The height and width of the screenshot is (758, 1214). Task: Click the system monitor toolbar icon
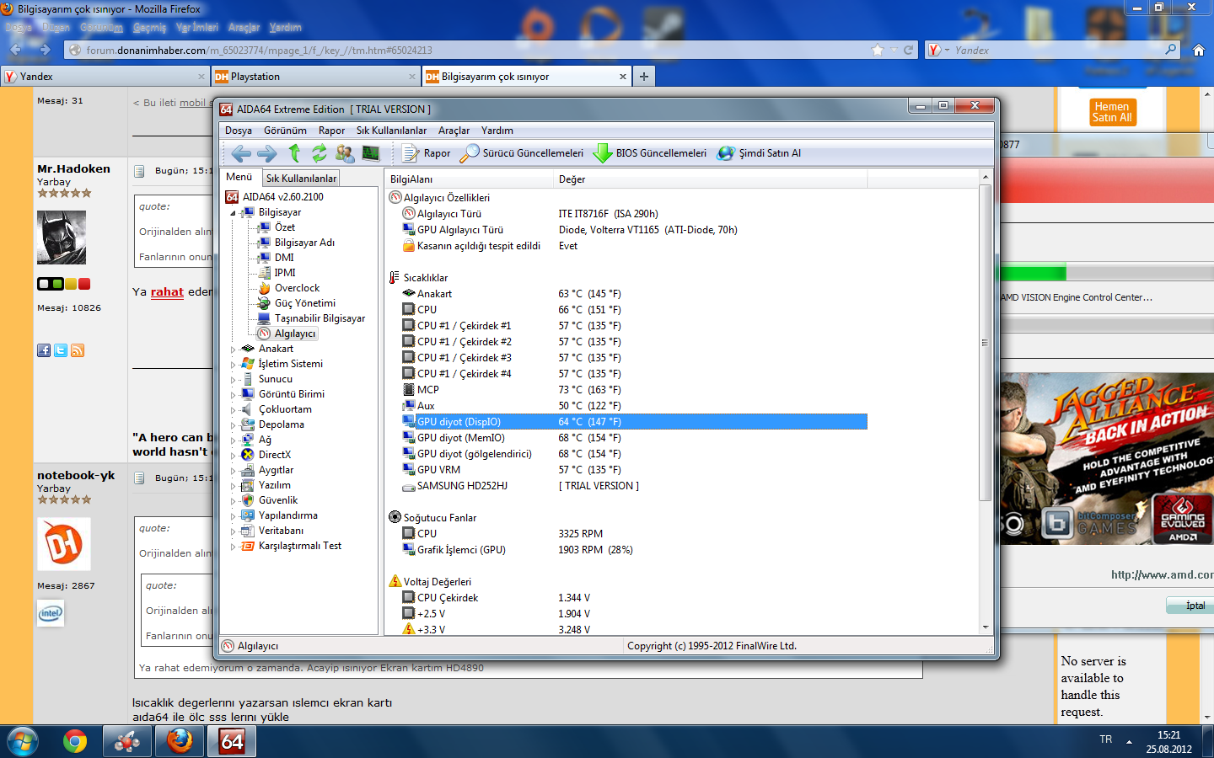point(370,152)
